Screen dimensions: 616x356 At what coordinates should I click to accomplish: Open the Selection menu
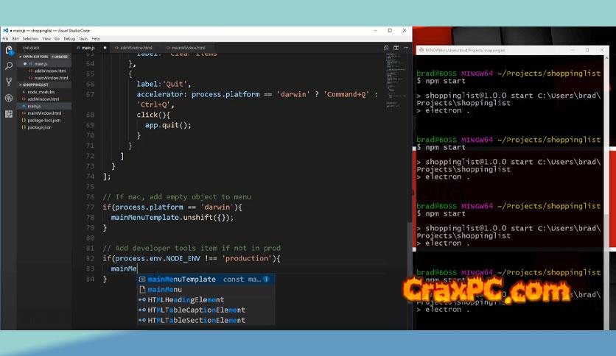coord(30,39)
